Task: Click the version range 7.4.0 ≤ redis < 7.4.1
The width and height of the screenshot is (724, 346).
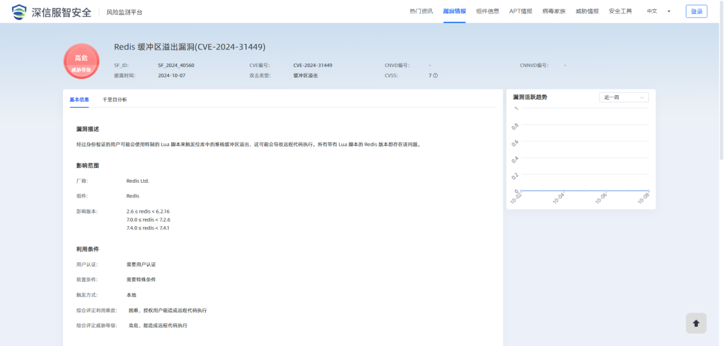Action: pyautogui.click(x=147, y=228)
